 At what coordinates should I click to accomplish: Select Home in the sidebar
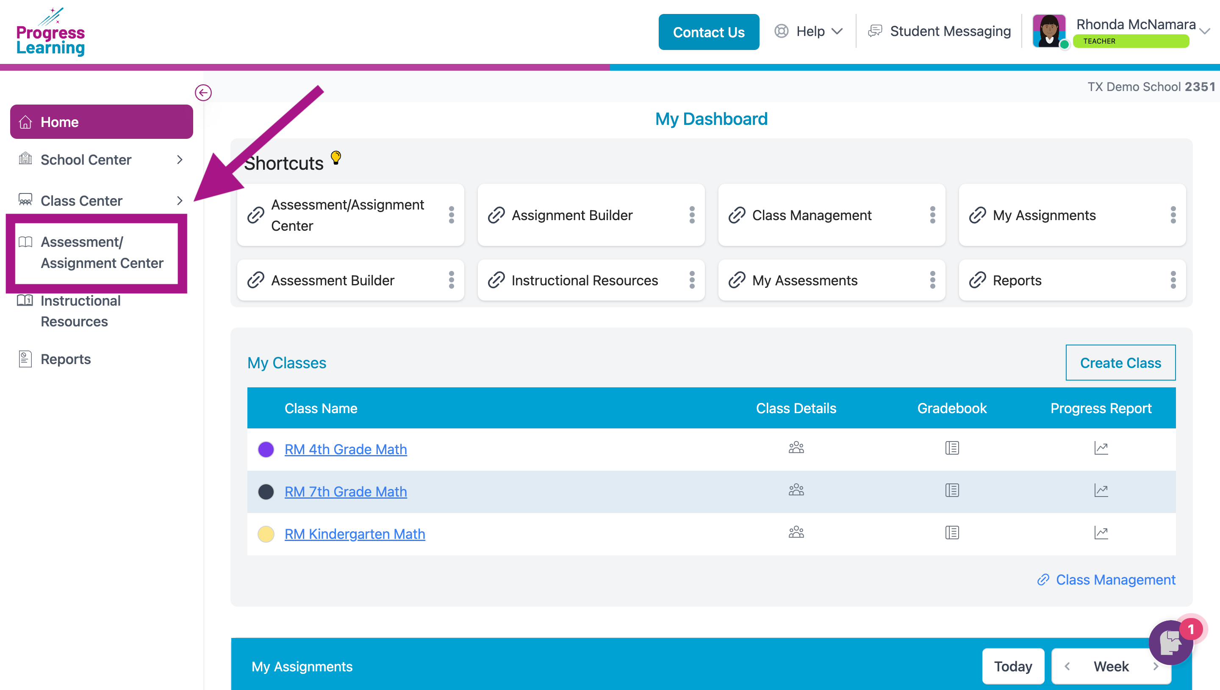(102, 122)
